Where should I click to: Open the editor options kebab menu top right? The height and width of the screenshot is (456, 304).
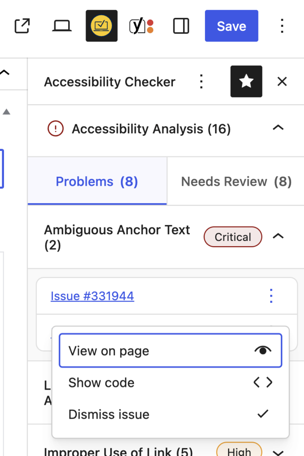click(x=282, y=26)
